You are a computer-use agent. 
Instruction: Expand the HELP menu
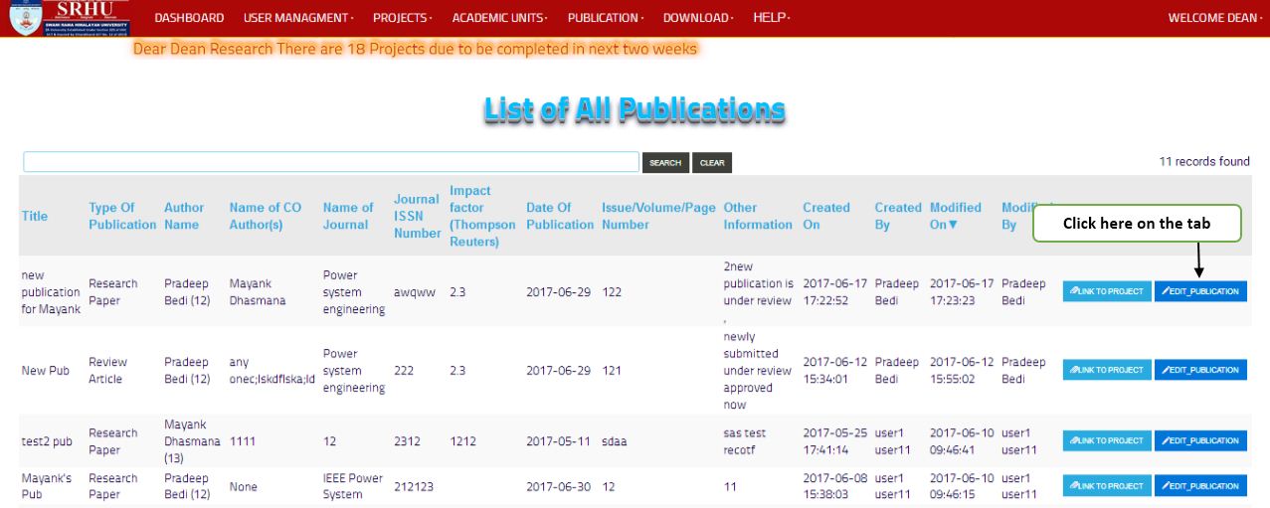[x=772, y=18]
